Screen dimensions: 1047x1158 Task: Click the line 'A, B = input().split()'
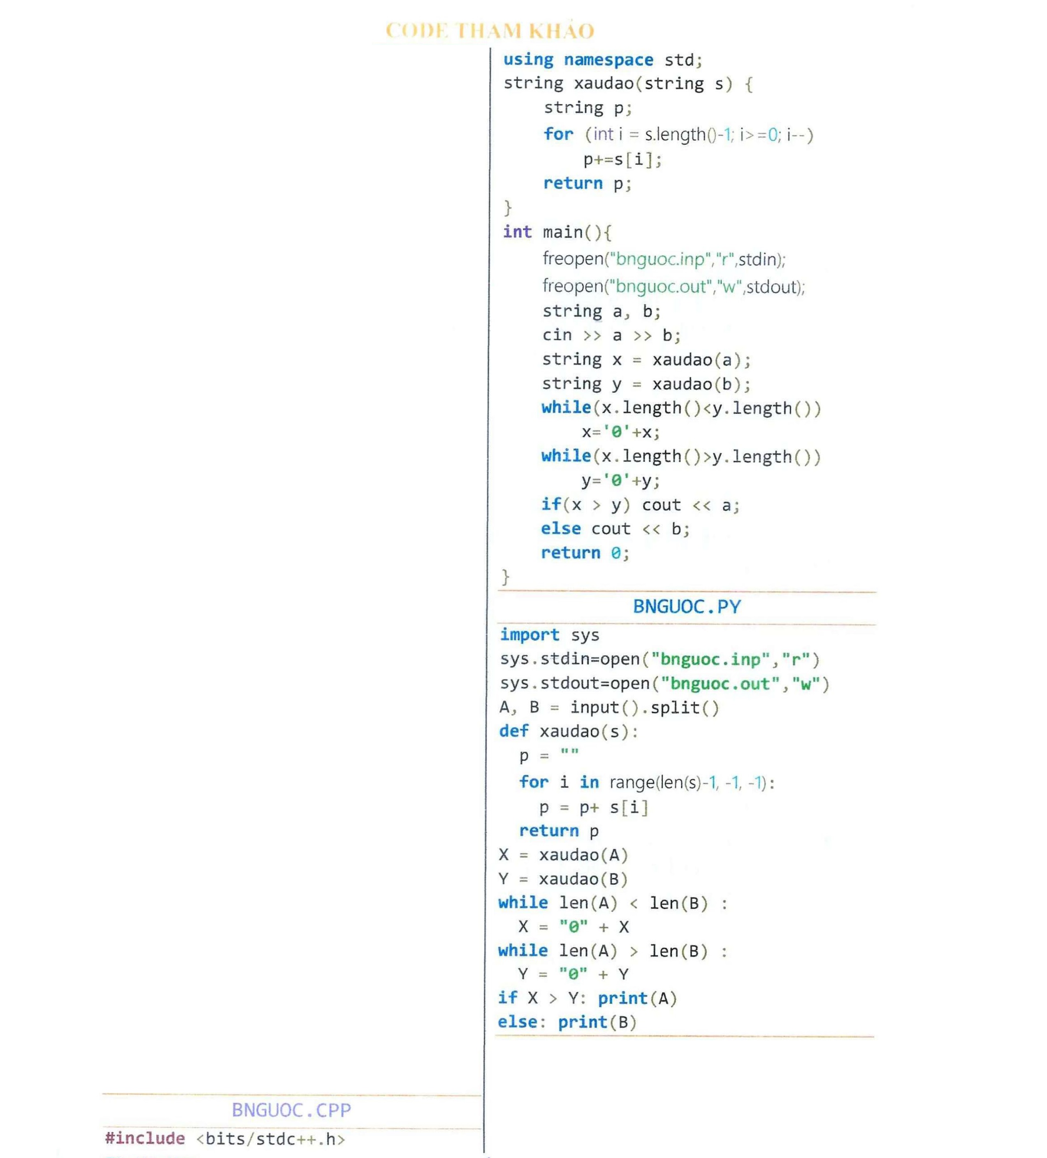click(609, 708)
